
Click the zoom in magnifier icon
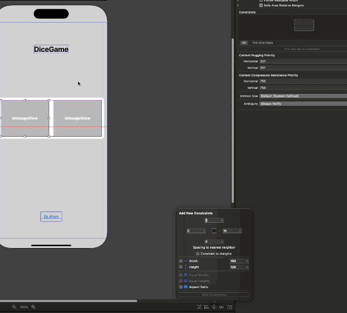click(33, 307)
